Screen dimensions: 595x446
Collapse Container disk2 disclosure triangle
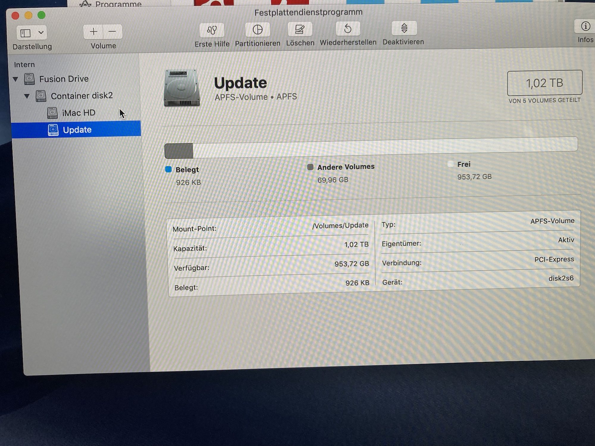tap(27, 96)
